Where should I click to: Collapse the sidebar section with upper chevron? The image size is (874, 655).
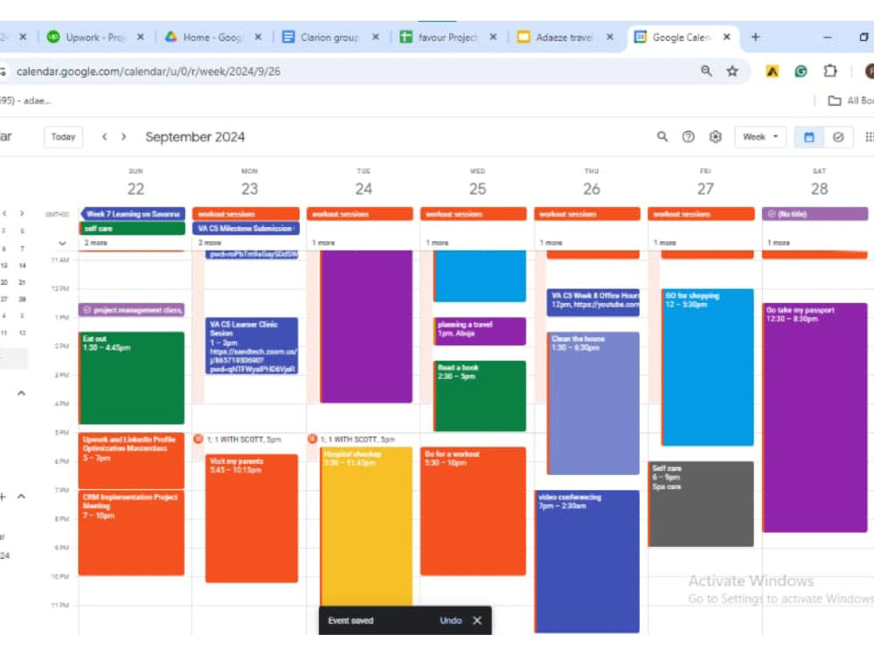tap(21, 393)
